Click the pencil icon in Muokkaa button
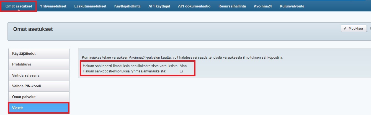The height and width of the screenshot is (115, 371). (x=345, y=28)
